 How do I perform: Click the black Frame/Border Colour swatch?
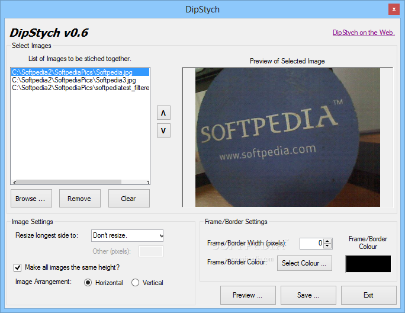coord(368,264)
